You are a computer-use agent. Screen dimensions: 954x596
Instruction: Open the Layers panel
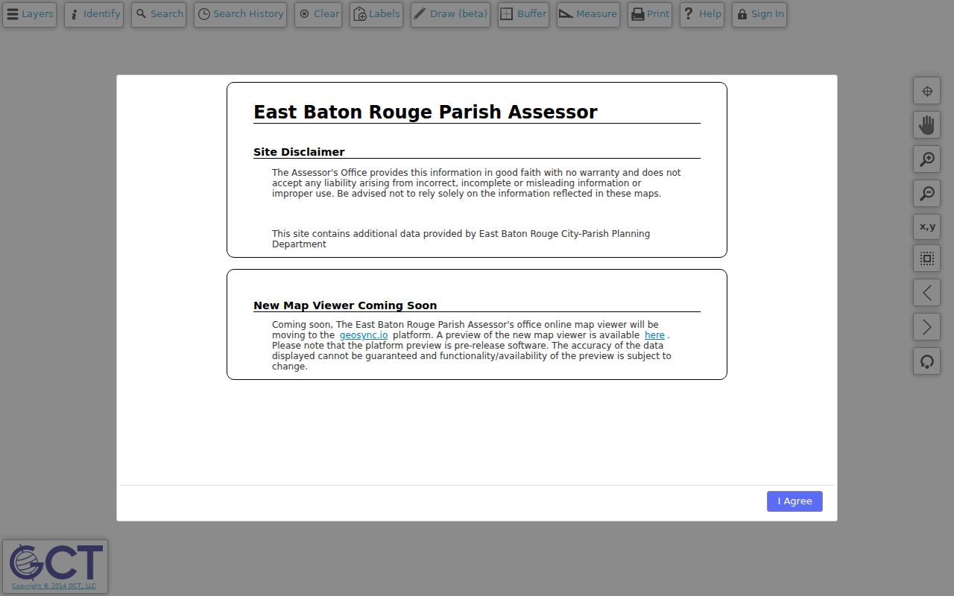tap(30, 14)
